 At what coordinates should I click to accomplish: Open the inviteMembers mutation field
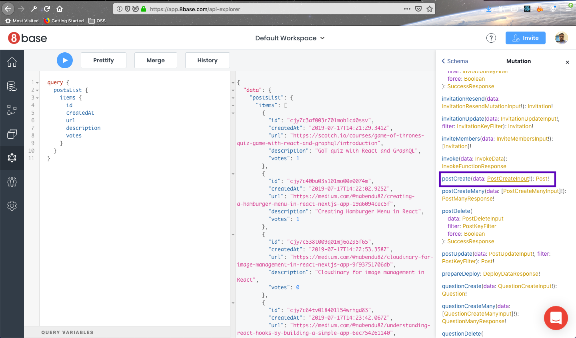(461, 139)
